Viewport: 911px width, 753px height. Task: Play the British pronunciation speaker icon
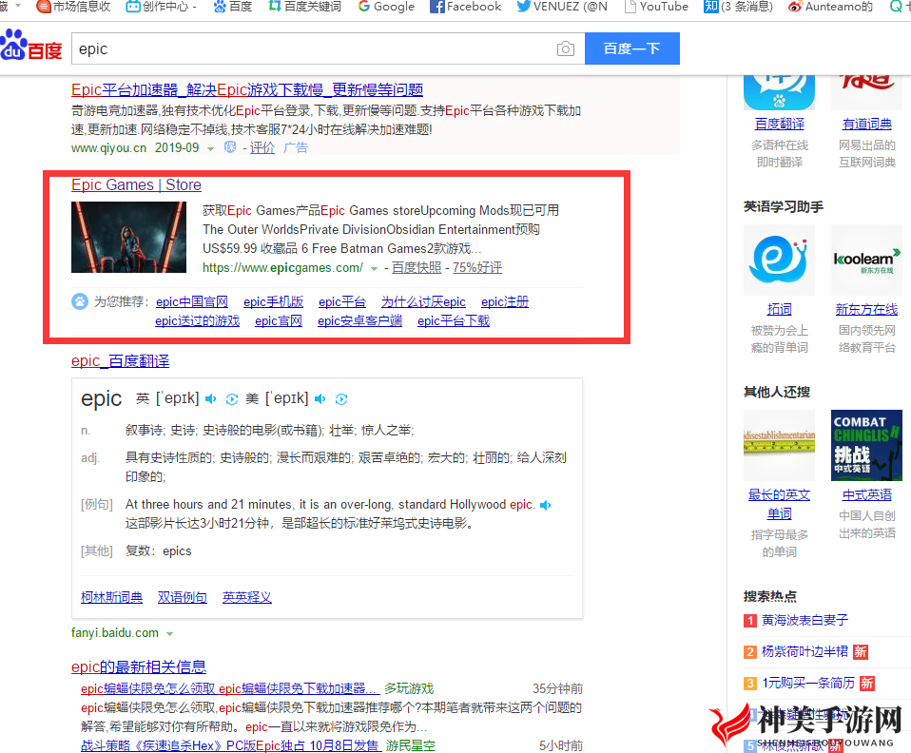click(211, 398)
